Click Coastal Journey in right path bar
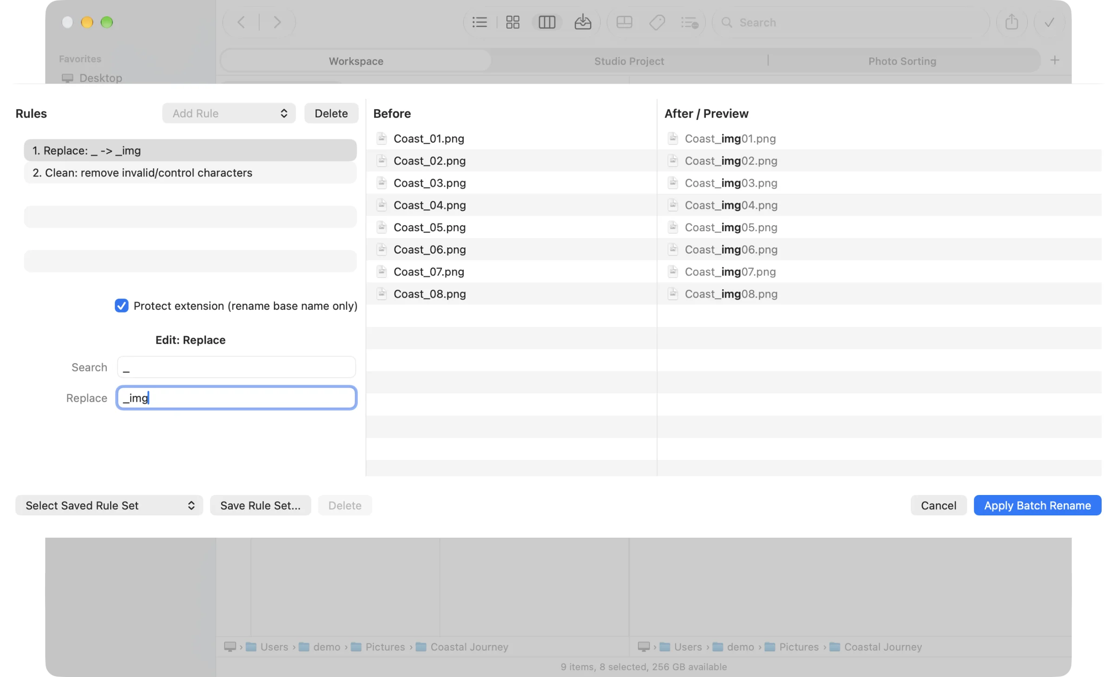This screenshot has width=1117, height=677. click(883, 647)
